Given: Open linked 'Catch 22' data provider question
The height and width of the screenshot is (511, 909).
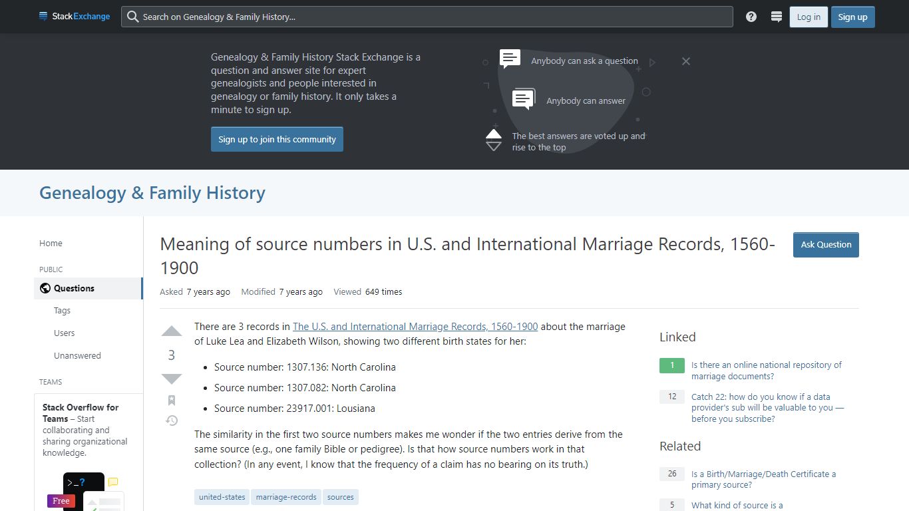Looking at the screenshot, I should [x=767, y=408].
